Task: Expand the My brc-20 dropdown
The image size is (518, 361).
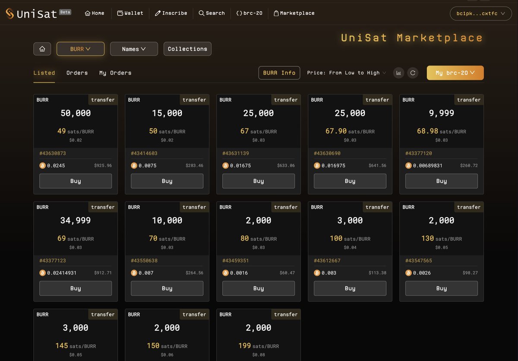Action: [x=455, y=73]
